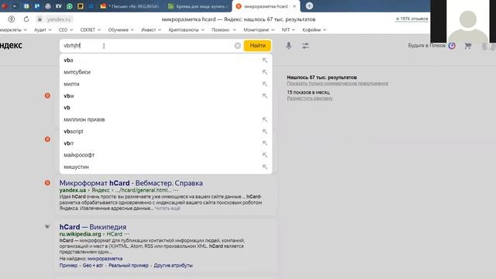The image size is (496, 279).
Task: Expand the Полезно bookmarks folder
Action: tap(224, 29)
